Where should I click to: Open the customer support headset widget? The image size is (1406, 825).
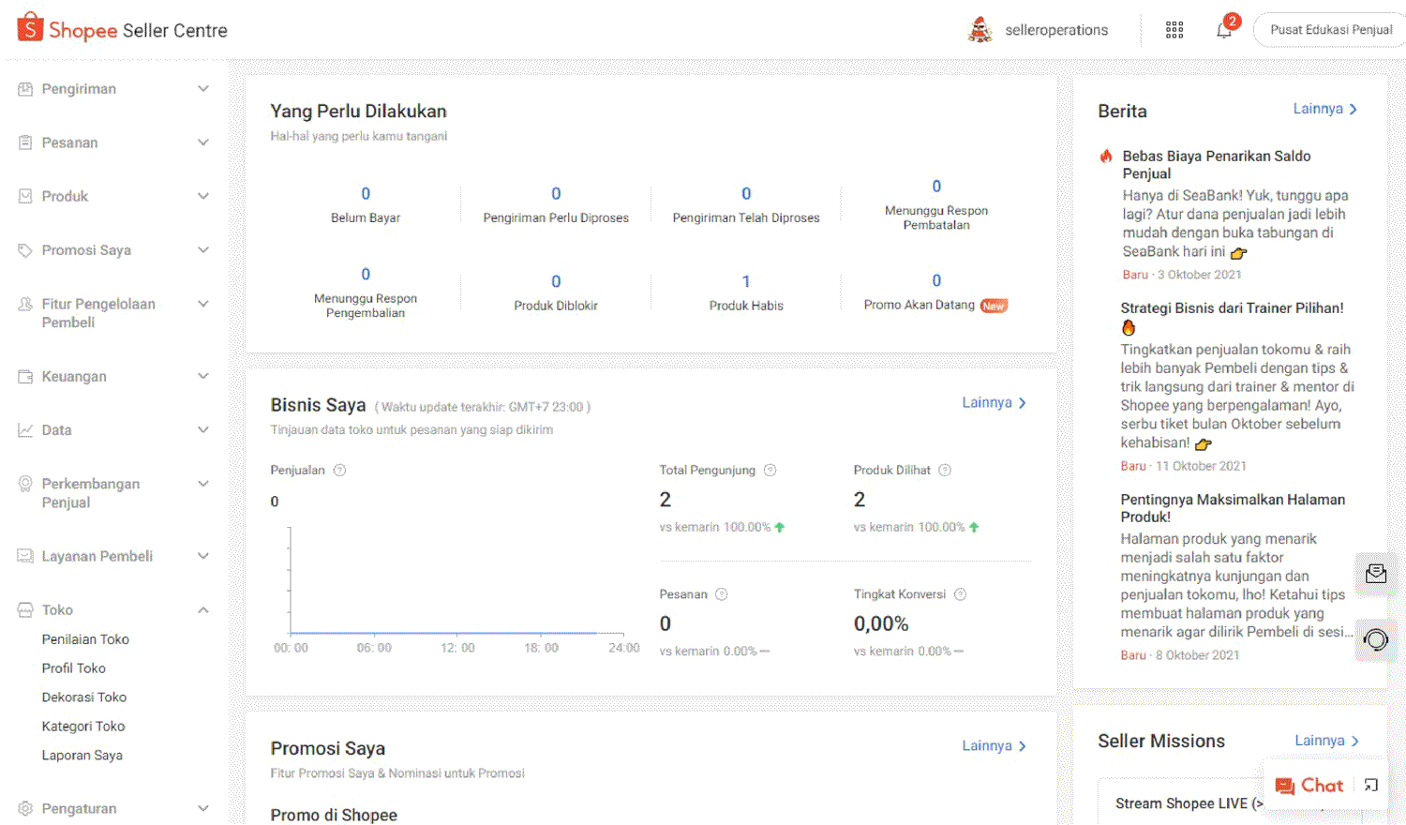(1376, 640)
